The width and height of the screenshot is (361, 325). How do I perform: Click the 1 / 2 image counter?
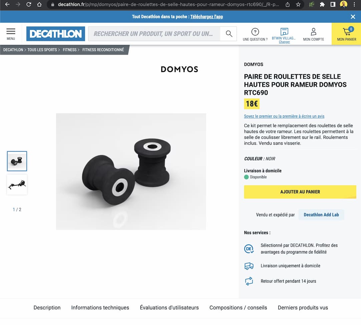click(17, 209)
